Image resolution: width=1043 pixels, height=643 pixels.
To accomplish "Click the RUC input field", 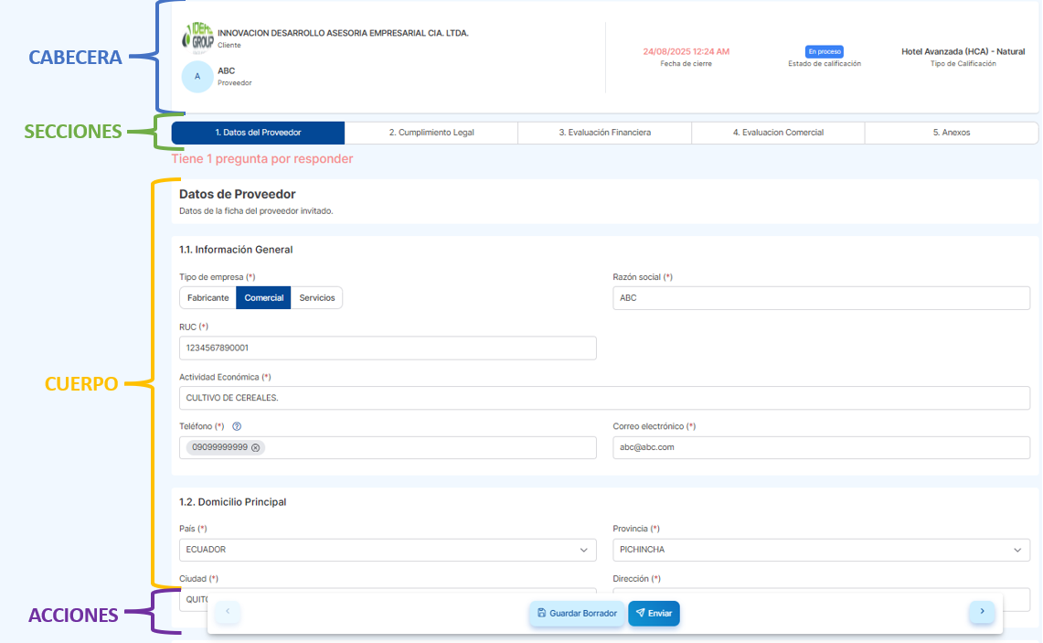I will click(x=388, y=348).
